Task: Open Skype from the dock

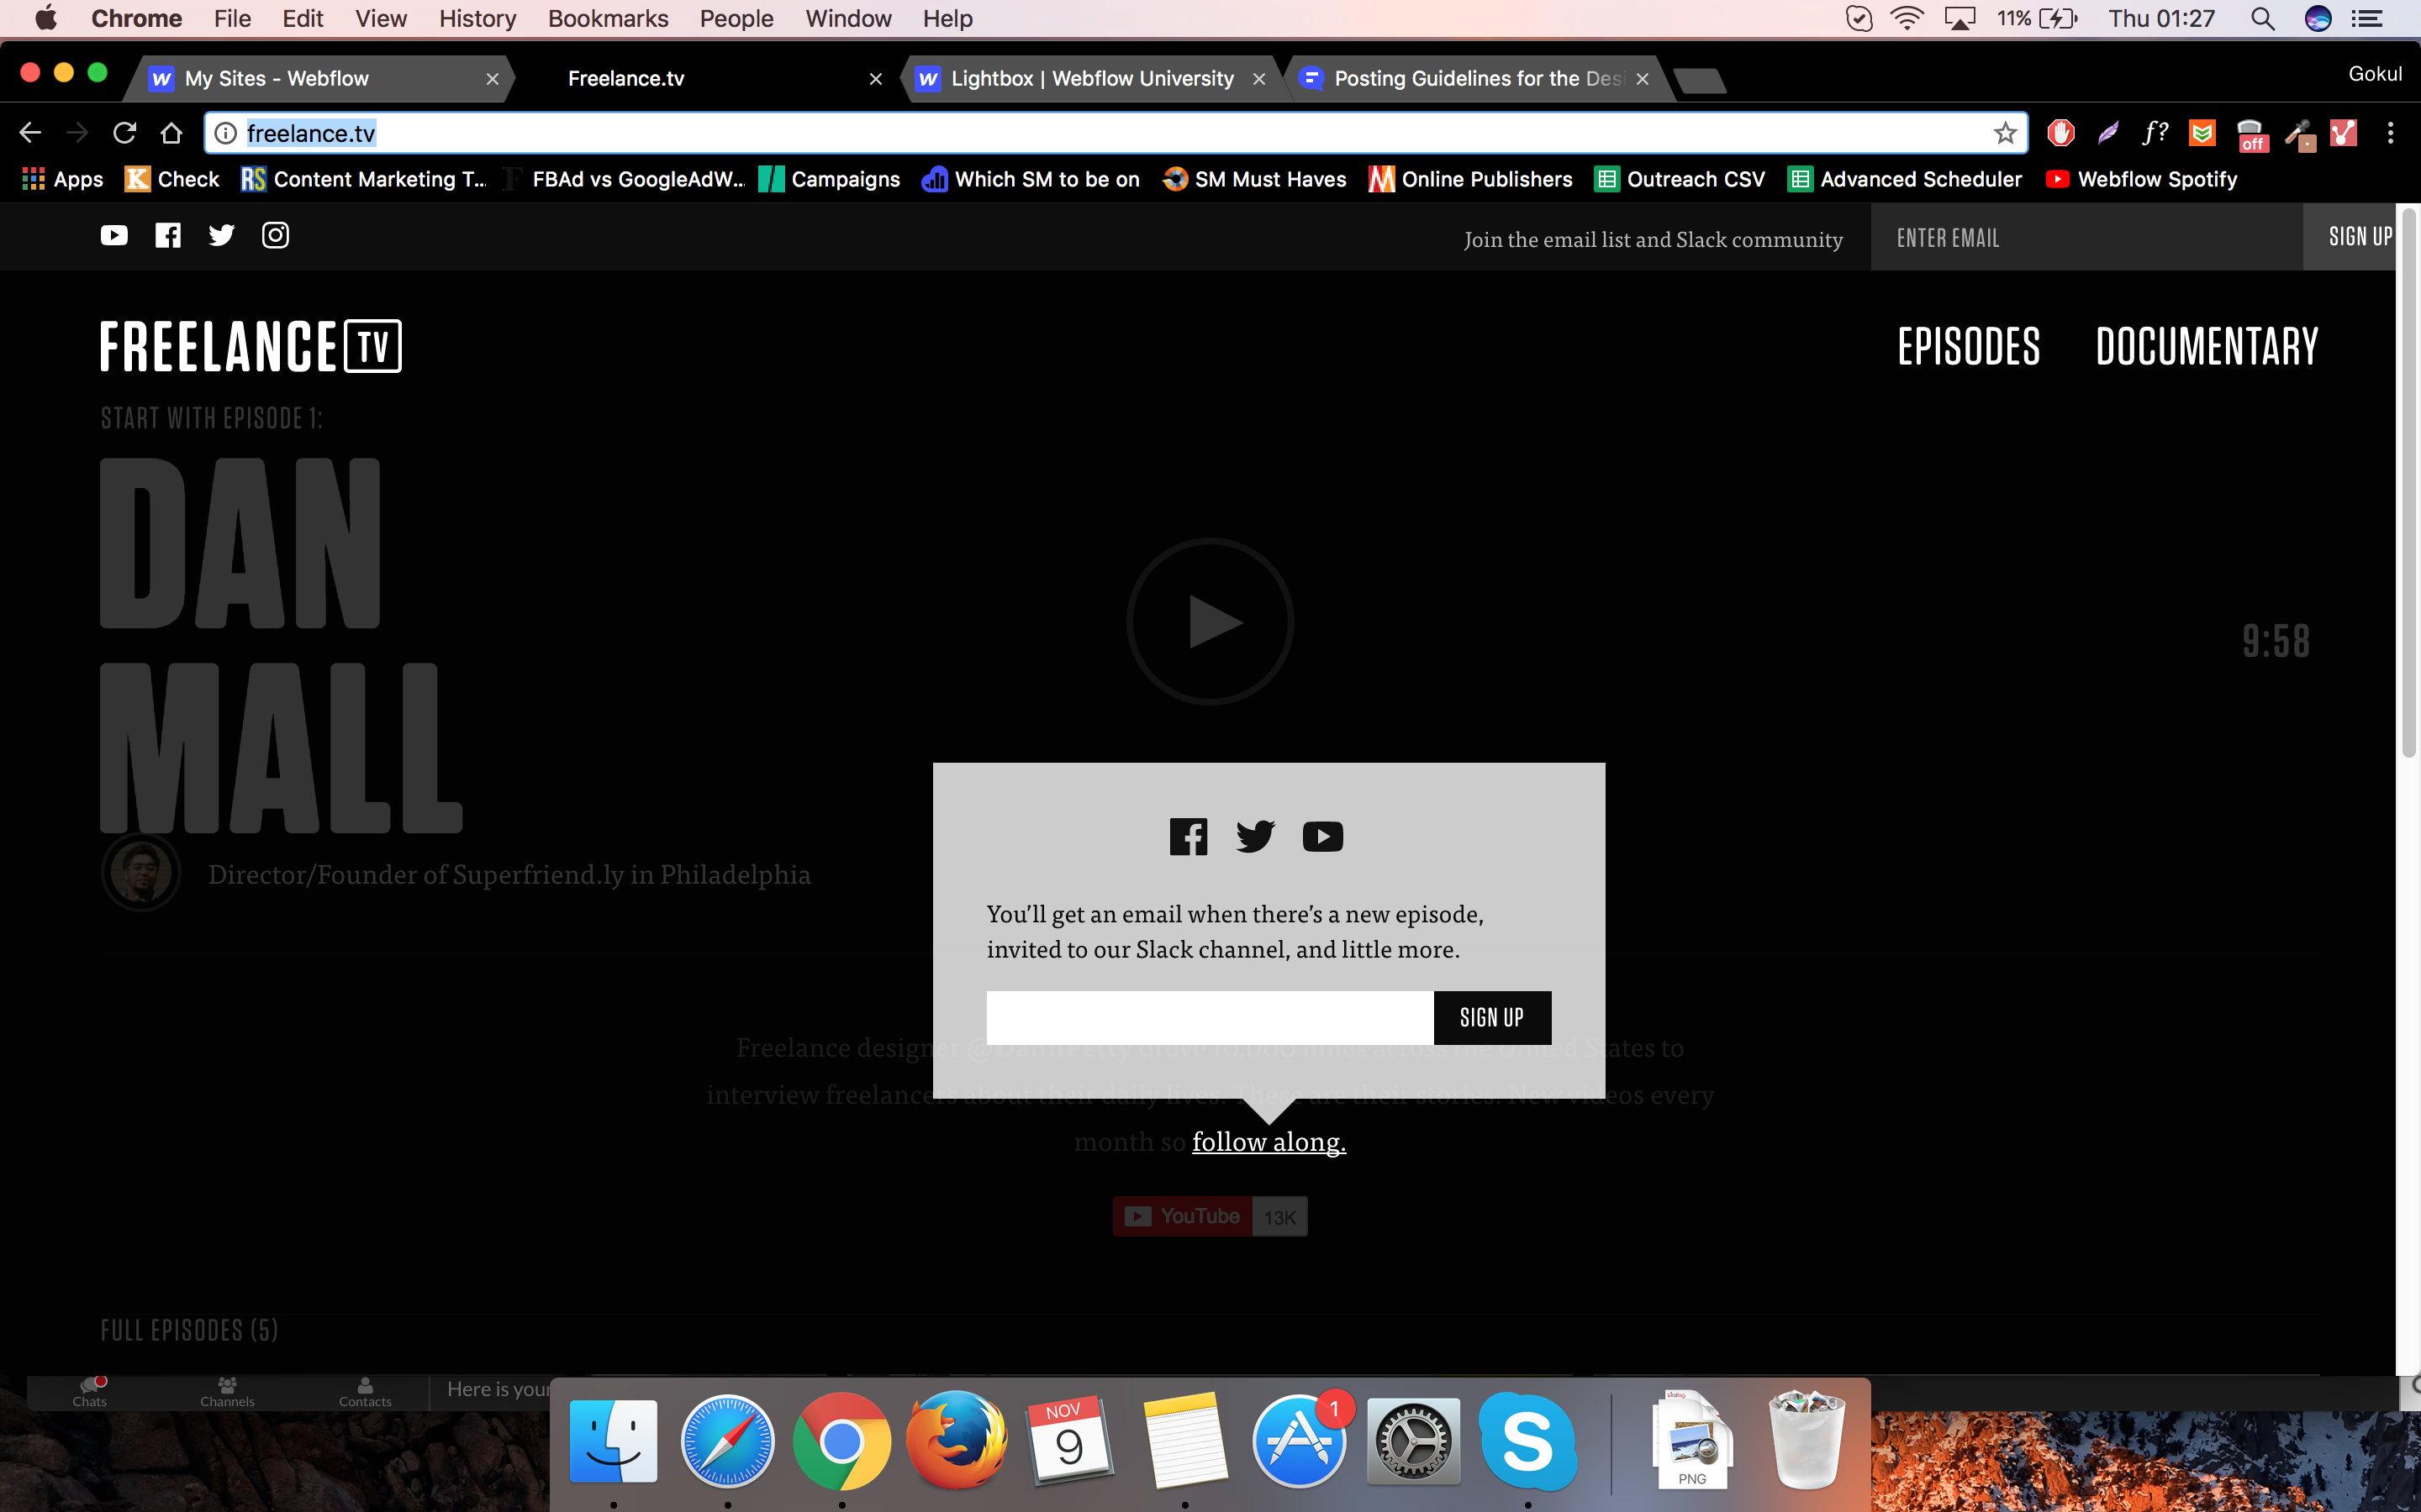Action: [1527, 1440]
